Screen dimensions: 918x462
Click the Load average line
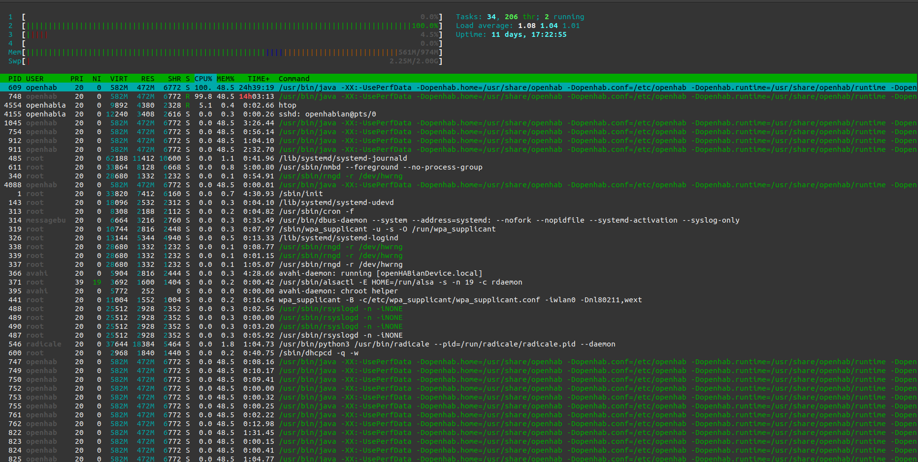(x=518, y=26)
